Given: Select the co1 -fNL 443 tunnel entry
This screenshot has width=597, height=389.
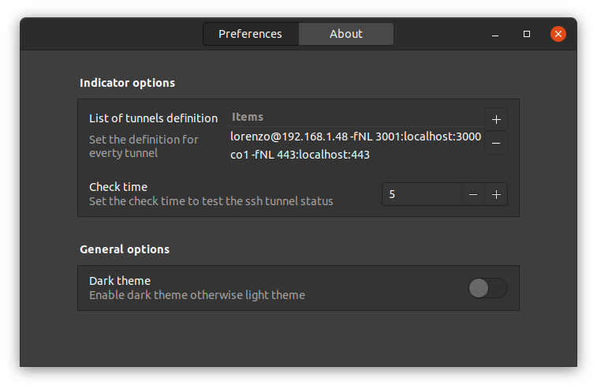Looking at the screenshot, I should (x=356, y=155).
